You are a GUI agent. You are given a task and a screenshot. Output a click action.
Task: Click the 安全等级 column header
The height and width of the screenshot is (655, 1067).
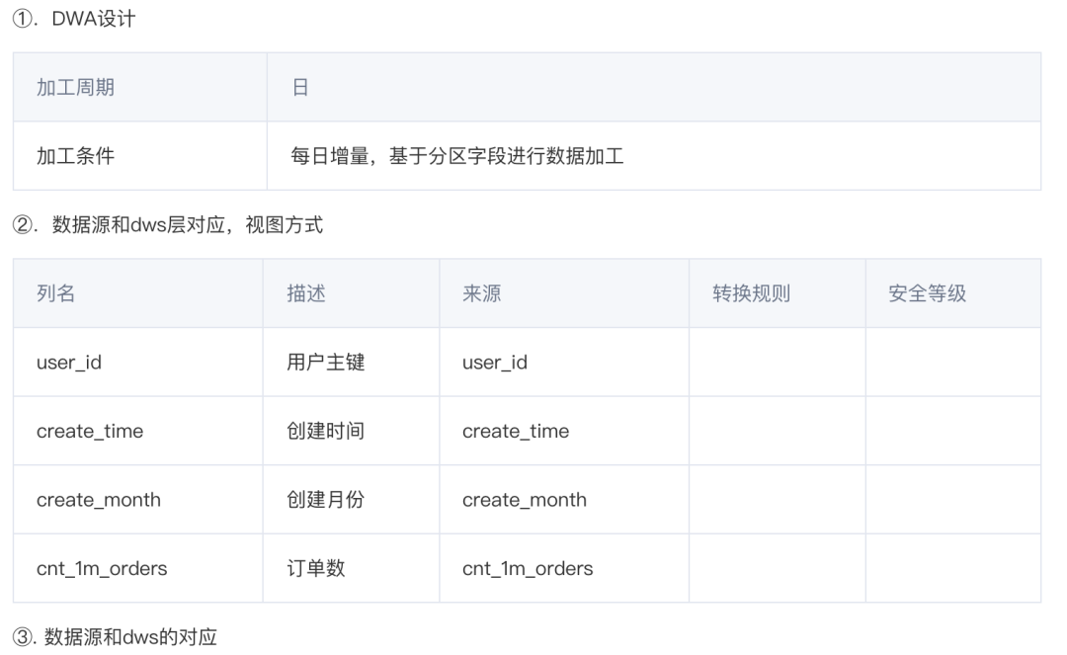tap(927, 293)
